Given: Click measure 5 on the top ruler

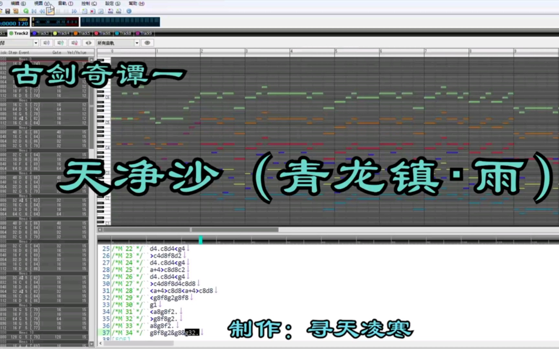Looking at the screenshot, I should coord(336,51).
